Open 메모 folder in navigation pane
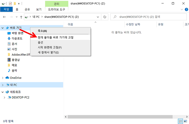 tap(14, 65)
